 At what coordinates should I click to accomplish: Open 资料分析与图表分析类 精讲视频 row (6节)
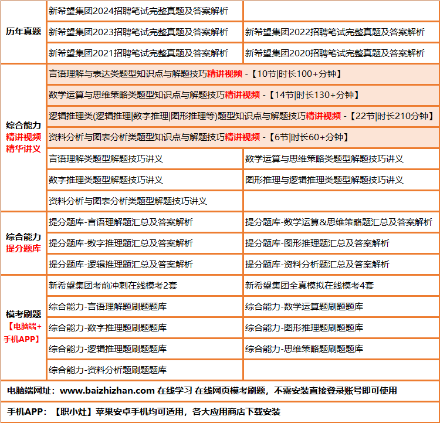(x=243, y=137)
